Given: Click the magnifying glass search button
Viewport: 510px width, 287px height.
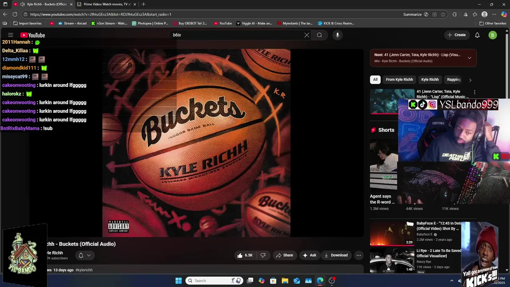Looking at the screenshot, I should tap(320, 35).
